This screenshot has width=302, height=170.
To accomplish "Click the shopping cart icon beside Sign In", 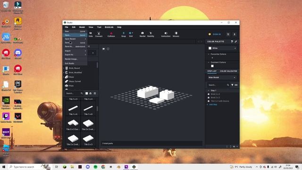I will click(228, 34).
